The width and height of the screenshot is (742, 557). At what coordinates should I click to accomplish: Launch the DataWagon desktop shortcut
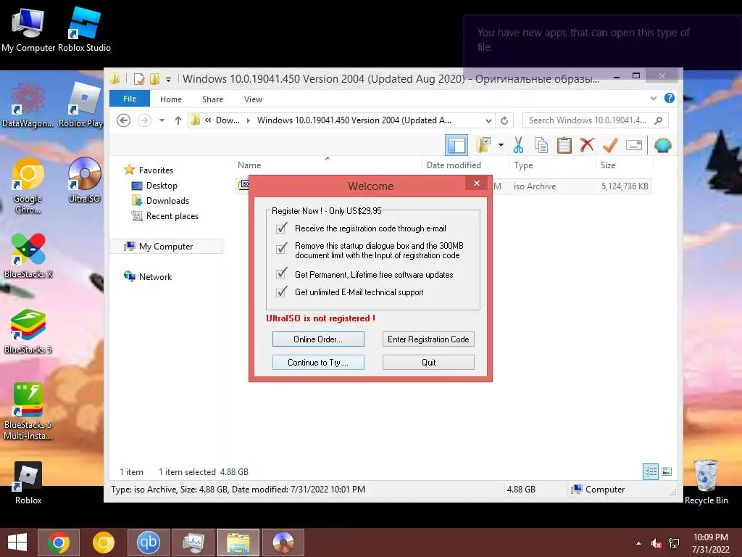coord(28,105)
